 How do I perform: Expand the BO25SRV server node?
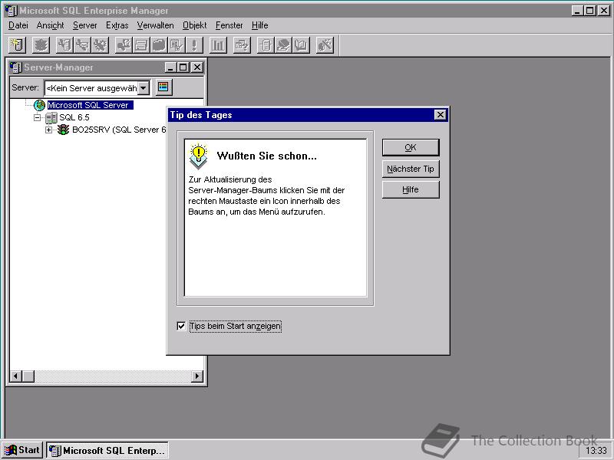(48, 130)
